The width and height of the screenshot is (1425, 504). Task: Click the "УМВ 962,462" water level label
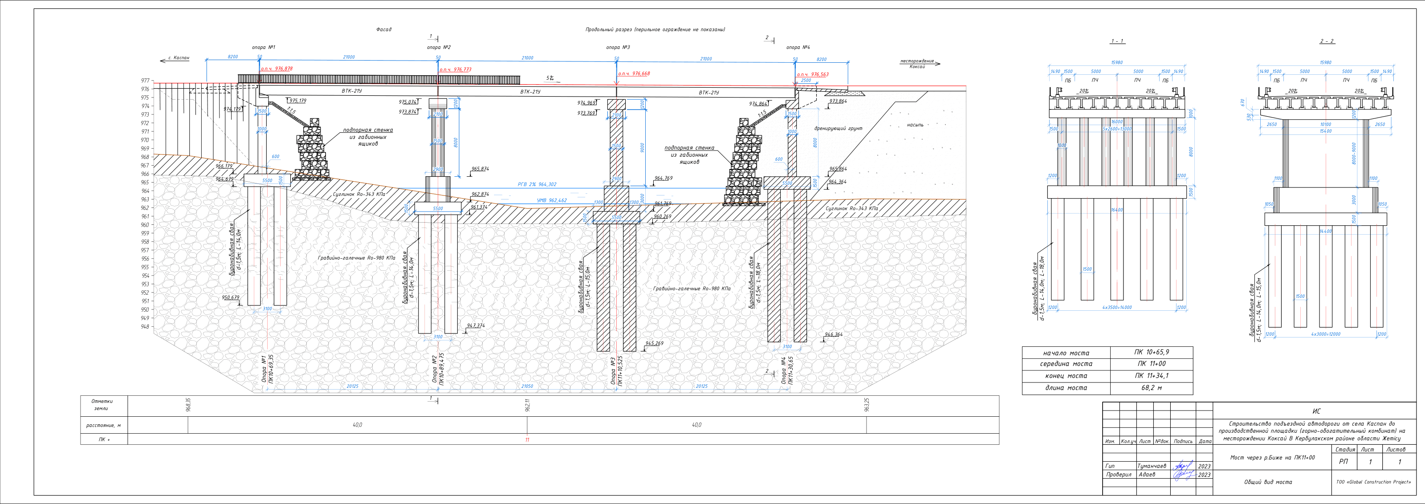[x=552, y=201]
